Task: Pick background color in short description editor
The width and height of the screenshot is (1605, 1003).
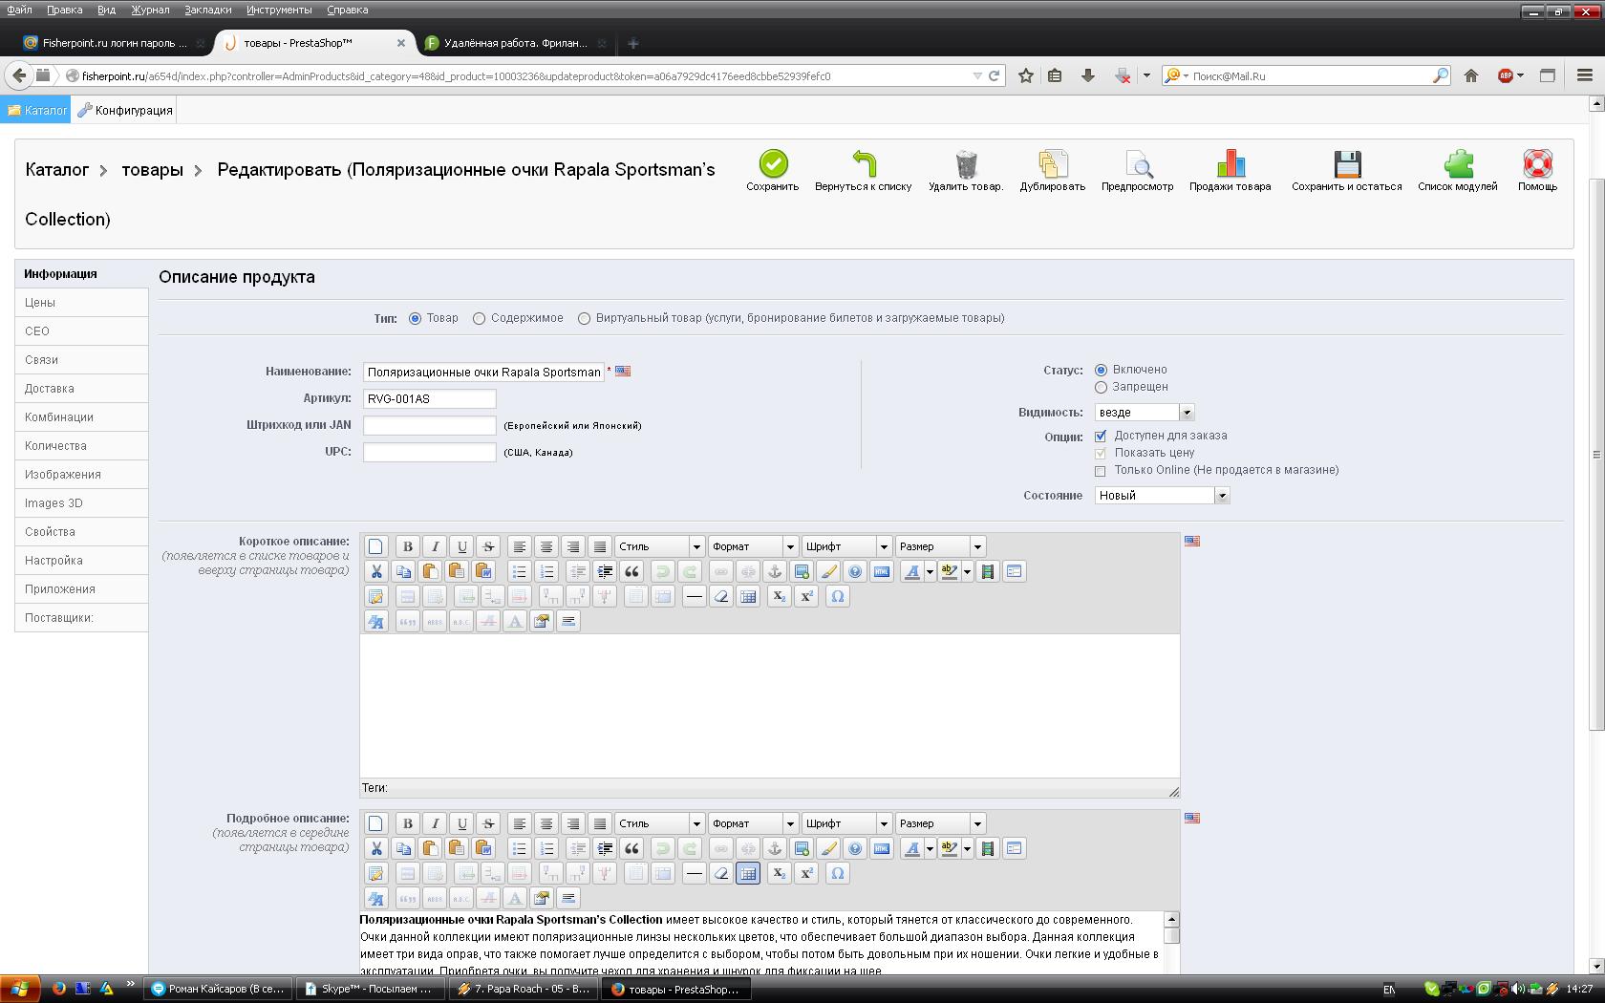Action: tap(949, 571)
